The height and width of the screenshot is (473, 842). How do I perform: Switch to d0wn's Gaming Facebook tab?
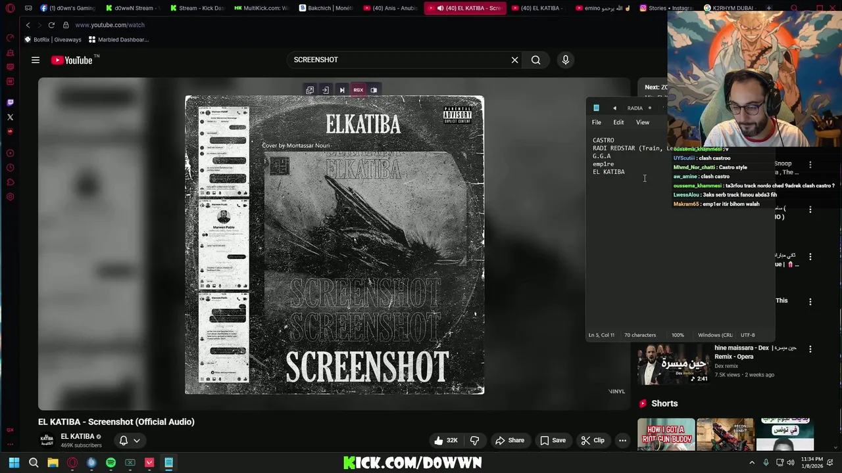tap(68, 8)
